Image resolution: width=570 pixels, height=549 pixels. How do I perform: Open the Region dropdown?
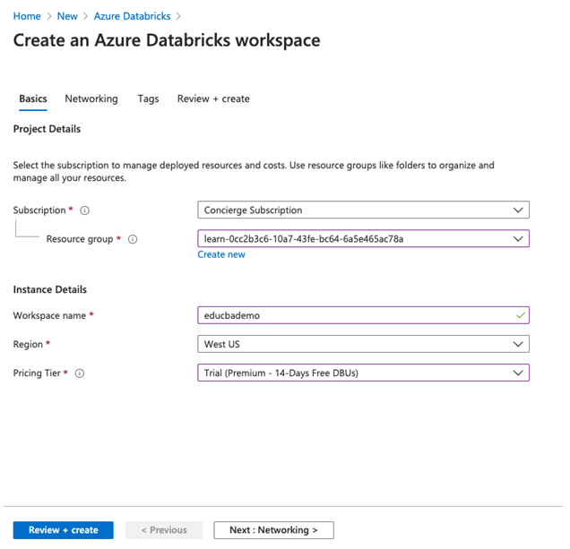363,344
